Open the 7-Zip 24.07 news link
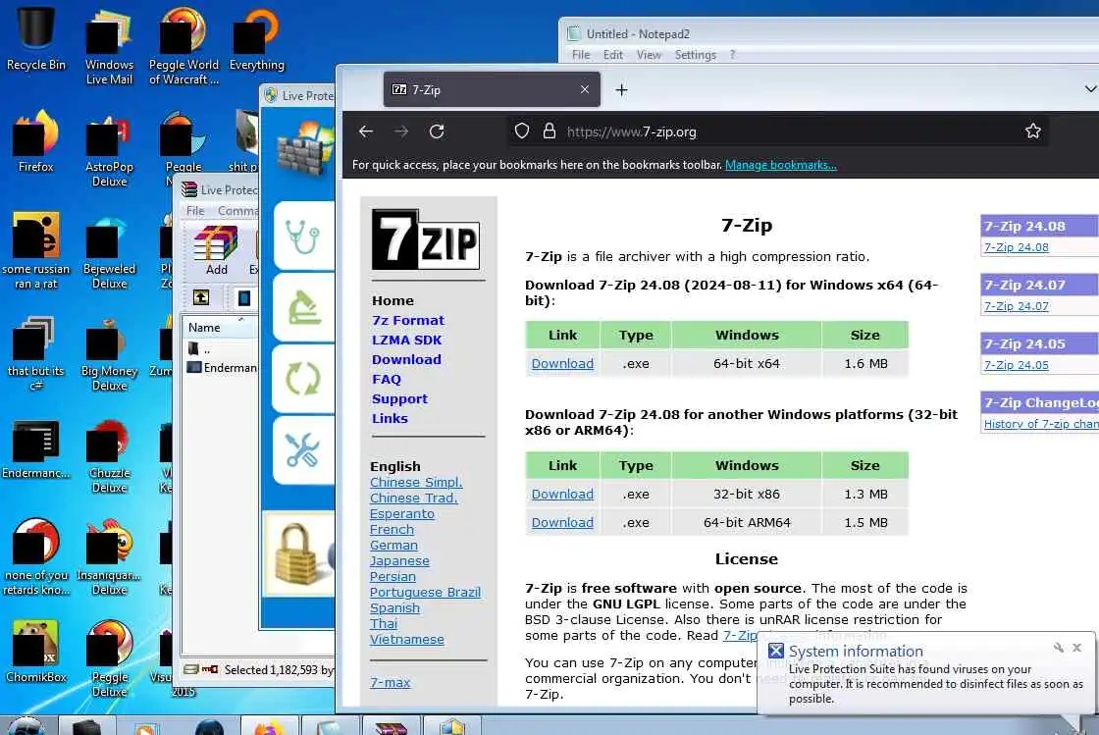The image size is (1099, 735). coord(1017,306)
